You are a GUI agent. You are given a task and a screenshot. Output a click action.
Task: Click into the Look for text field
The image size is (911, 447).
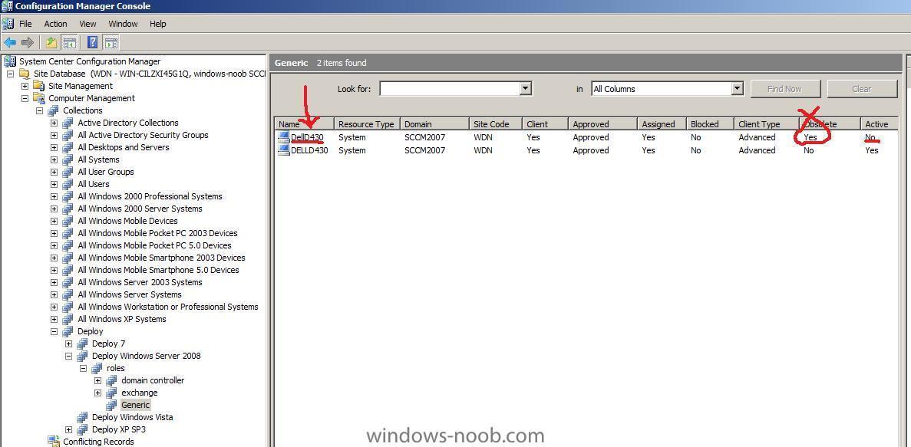(449, 89)
